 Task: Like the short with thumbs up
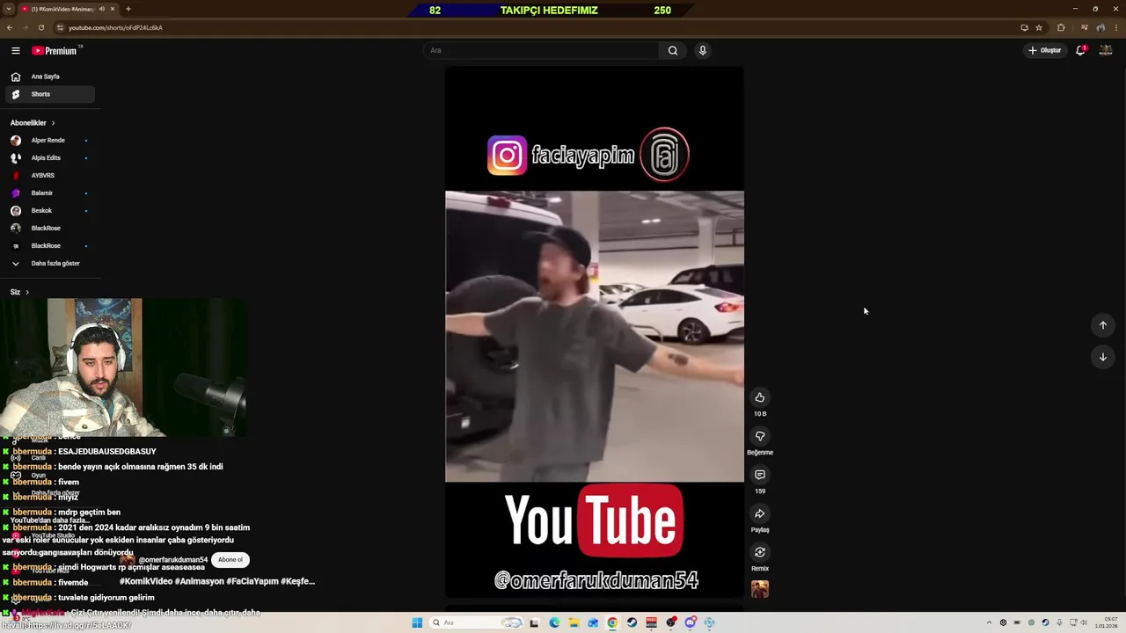click(x=760, y=397)
